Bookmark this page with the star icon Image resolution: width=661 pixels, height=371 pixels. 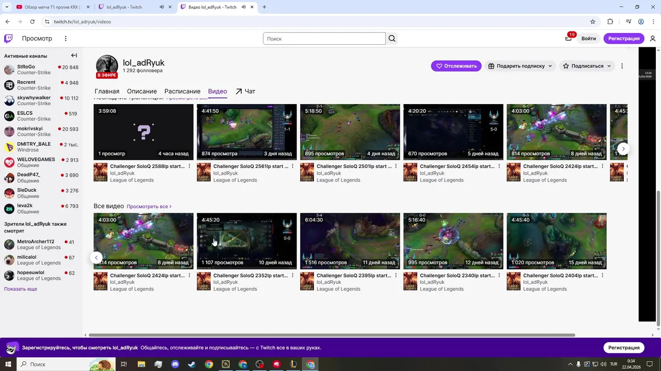click(x=593, y=22)
